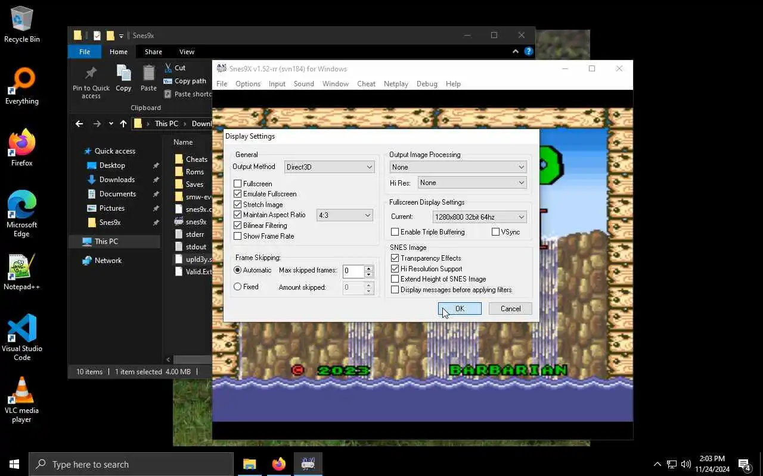Screen dimensions: 763x476
Task: Open recent locations dropdown in Explorer
Action: tap(111, 124)
